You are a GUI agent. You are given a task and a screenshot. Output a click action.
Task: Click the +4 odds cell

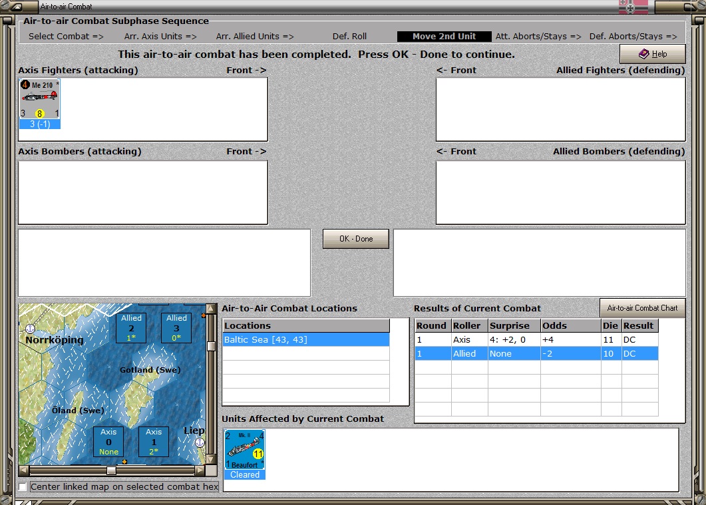571,340
